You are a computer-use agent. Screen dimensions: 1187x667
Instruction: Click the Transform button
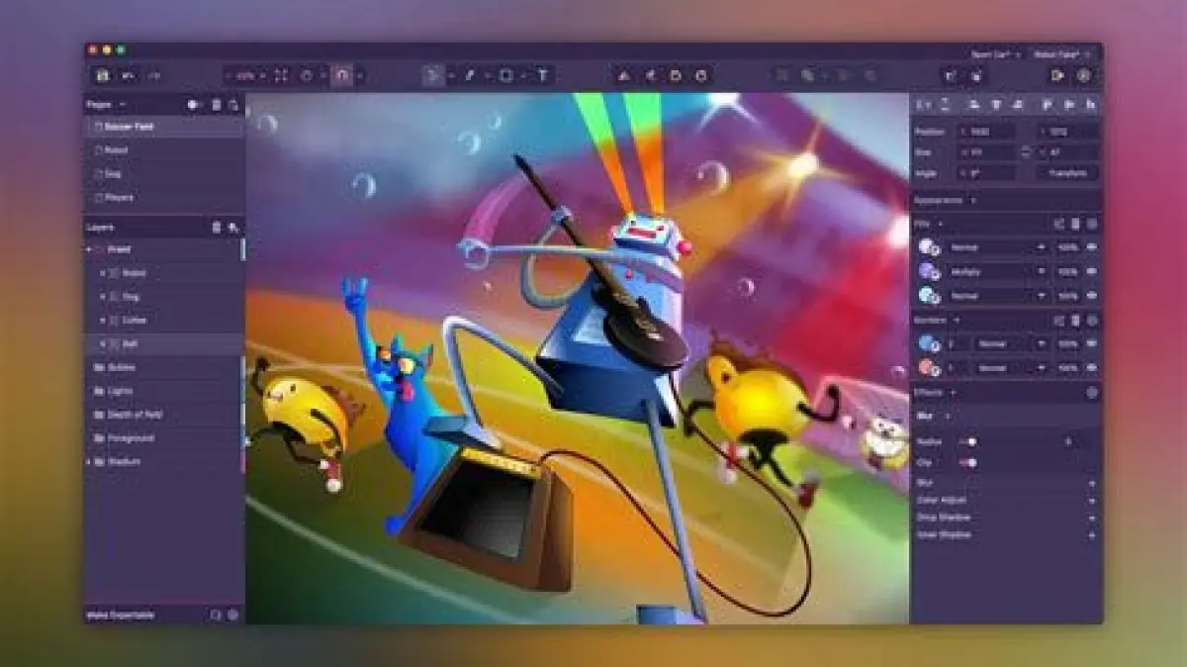point(1067,172)
